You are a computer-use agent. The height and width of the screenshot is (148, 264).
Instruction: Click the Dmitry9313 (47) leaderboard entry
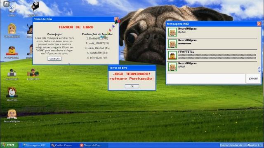(x=97, y=38)
